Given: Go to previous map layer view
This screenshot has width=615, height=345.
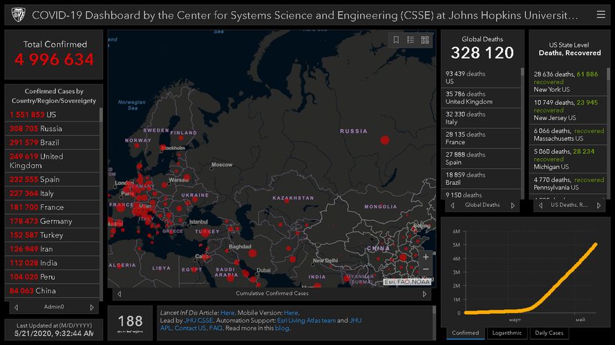Looking at the screenshot, I should (118, 293).
